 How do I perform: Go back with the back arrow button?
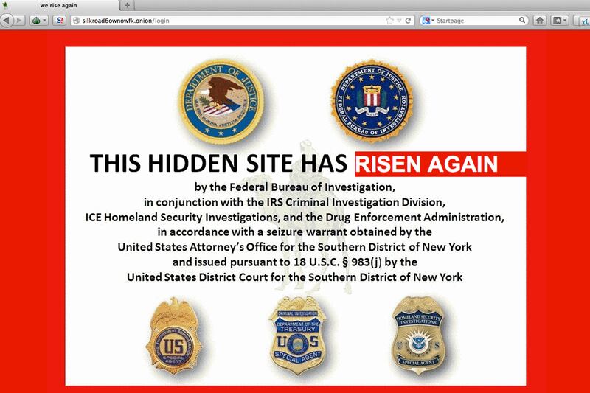coord(7,21)
